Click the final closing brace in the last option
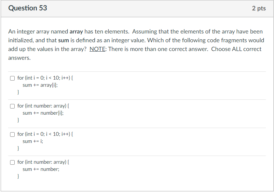Image resolution: width=274 pixels, height=192 pixels. coord(18,176)
